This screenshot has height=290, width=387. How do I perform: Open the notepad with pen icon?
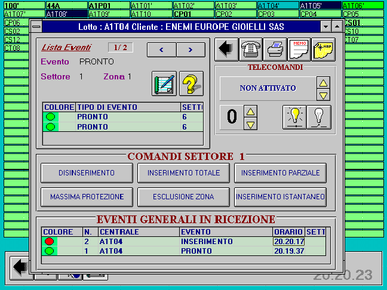click(x=164, y=84)
